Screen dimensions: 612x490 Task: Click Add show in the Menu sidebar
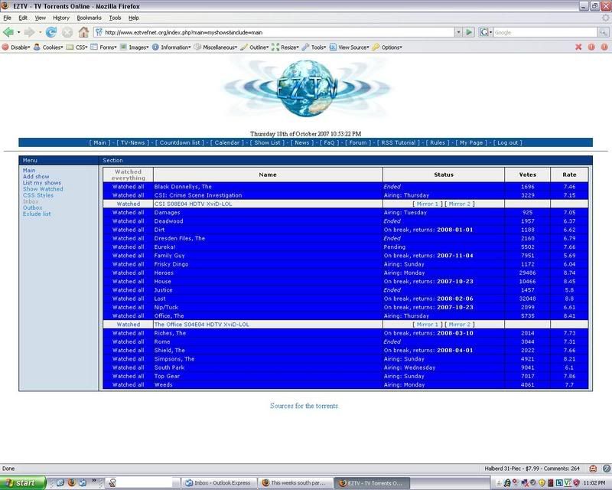(36, 177)
